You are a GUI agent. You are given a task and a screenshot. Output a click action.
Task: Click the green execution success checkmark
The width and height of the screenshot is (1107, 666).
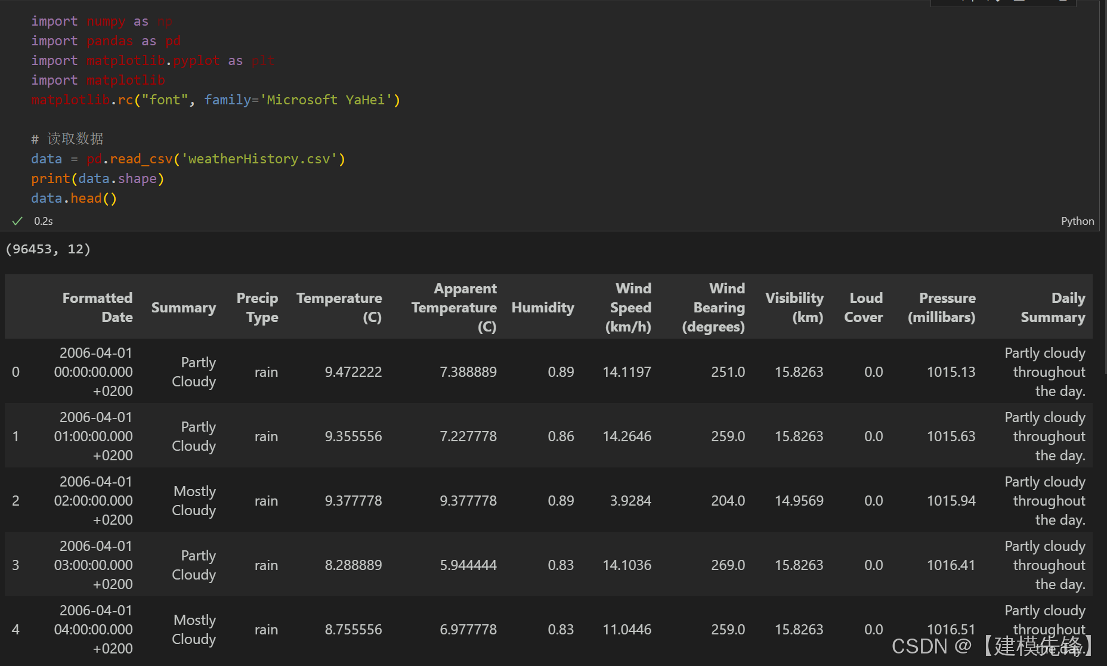tap(17, 221)
